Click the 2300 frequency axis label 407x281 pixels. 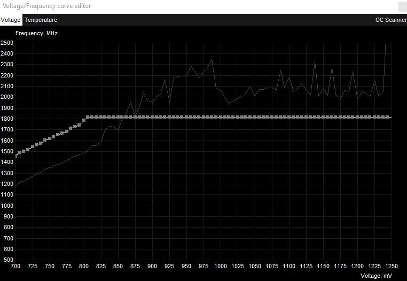(x=7, y=65)
